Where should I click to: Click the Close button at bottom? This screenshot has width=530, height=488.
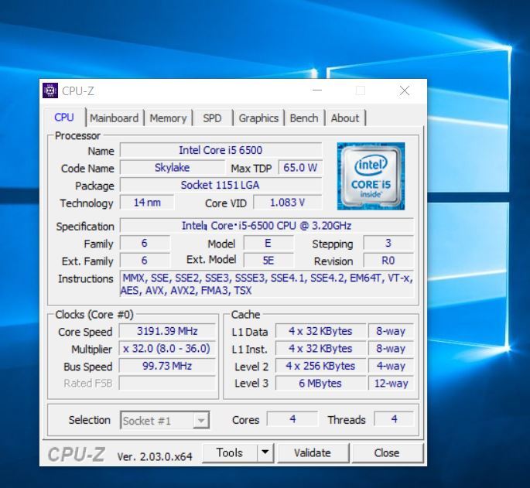(387, 452)
